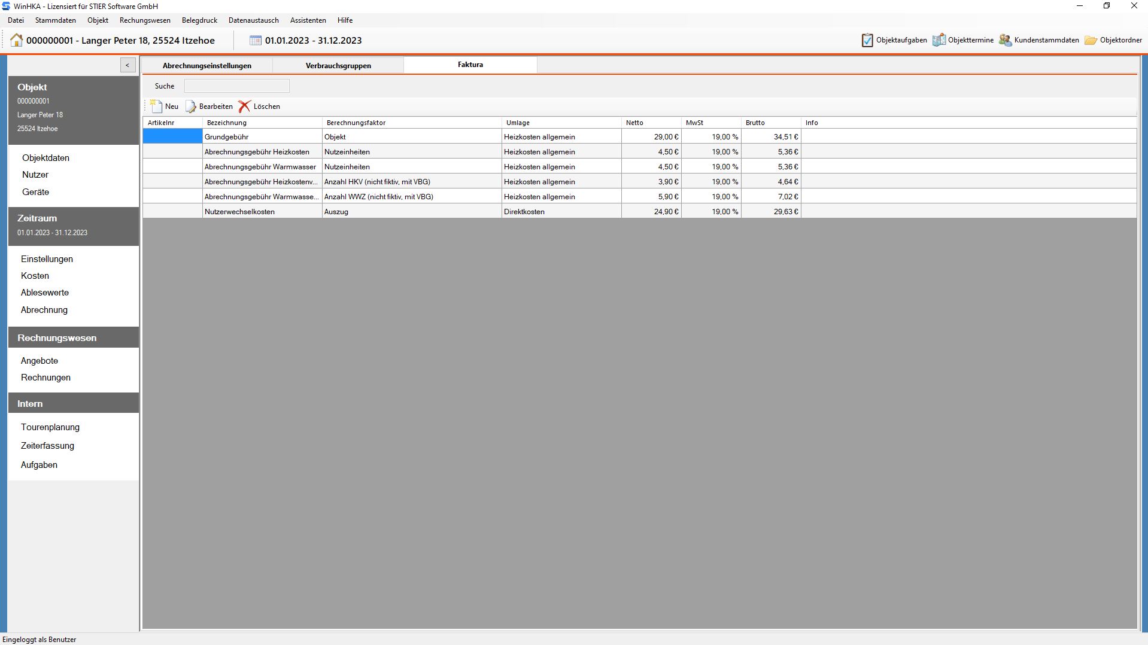The image size is (1148, 645).
Task: Open the Objektordner folder icon
Action: coord(1091,40)
